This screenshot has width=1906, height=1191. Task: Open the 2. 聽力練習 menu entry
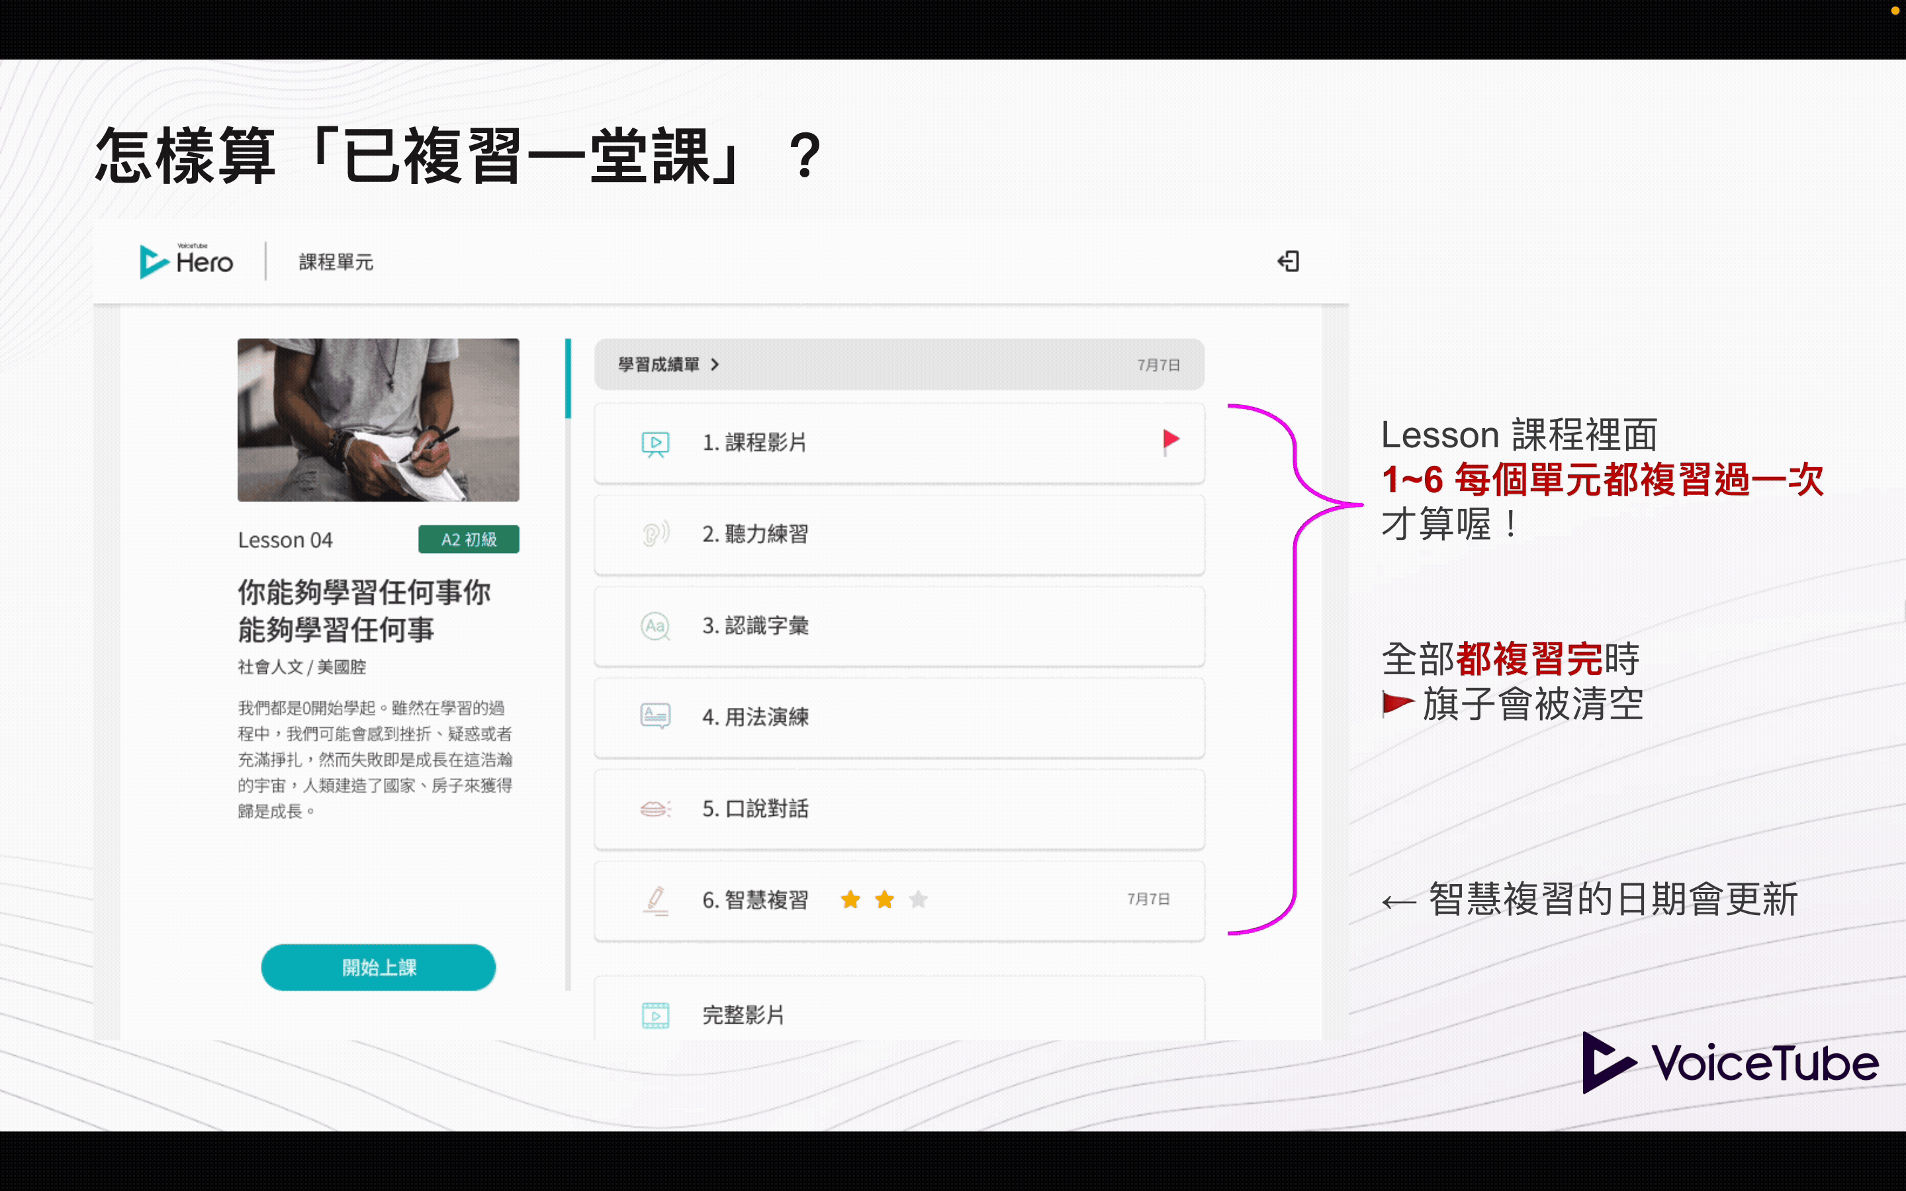tap(898, 534)
